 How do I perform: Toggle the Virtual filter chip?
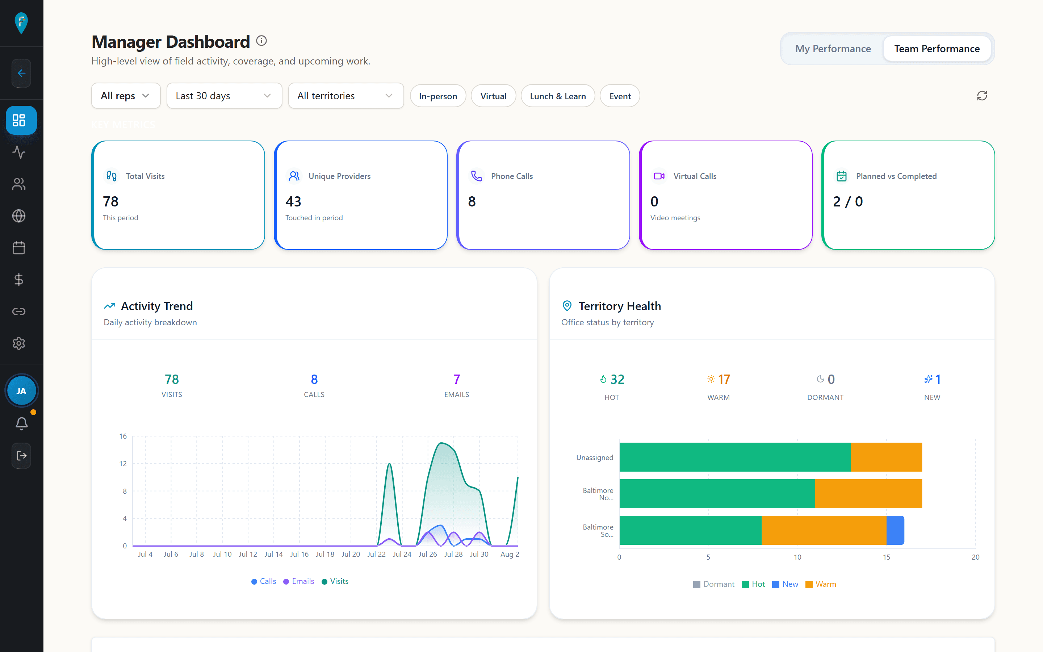point(493,96)
